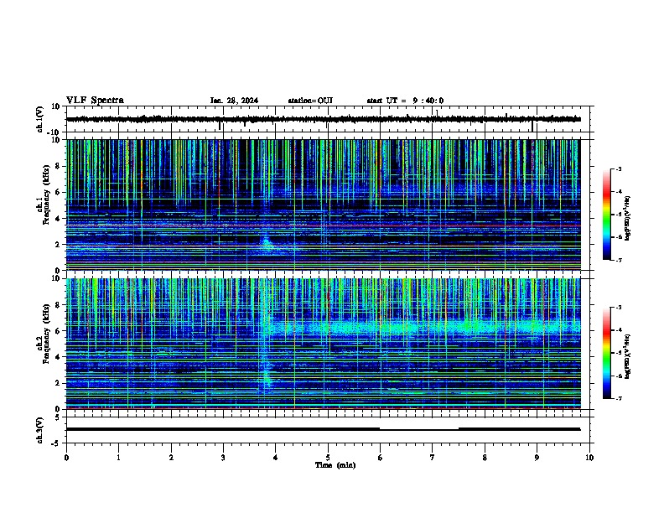Viewport: 664px width, 513px height.
Task: Click the thick black ch.3 trace at 3 minutes
Action: coord(223,429)
